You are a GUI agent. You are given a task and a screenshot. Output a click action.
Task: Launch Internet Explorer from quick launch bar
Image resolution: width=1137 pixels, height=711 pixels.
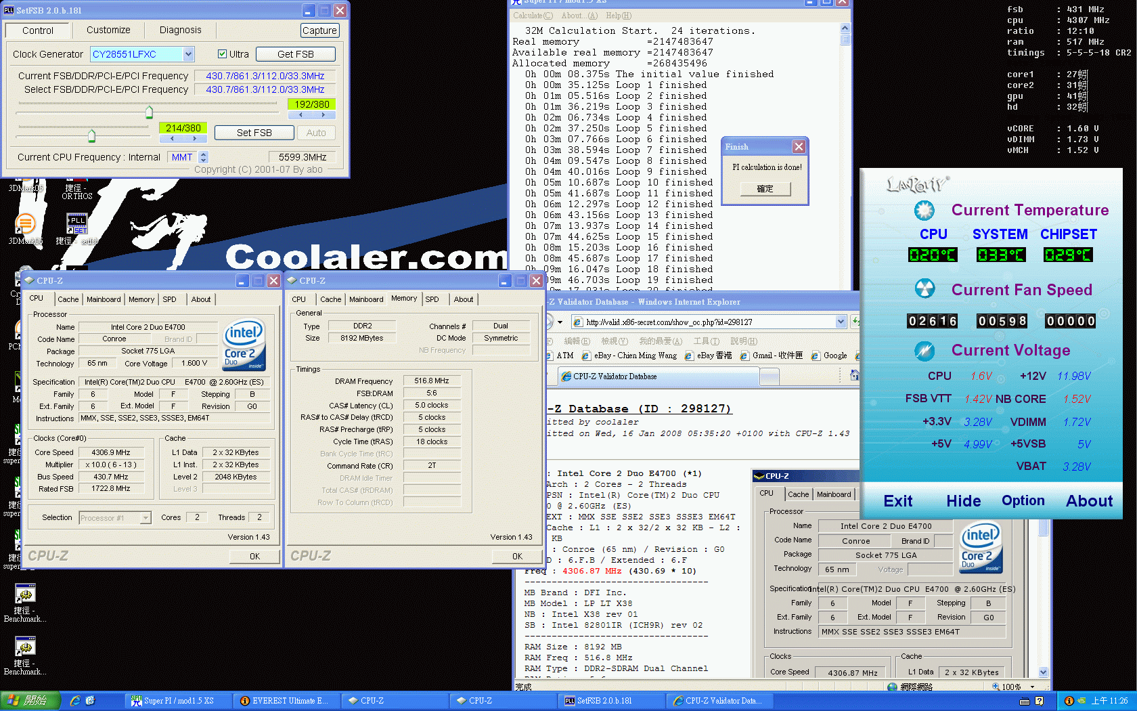pyautogui.click(x=75, y=701)
